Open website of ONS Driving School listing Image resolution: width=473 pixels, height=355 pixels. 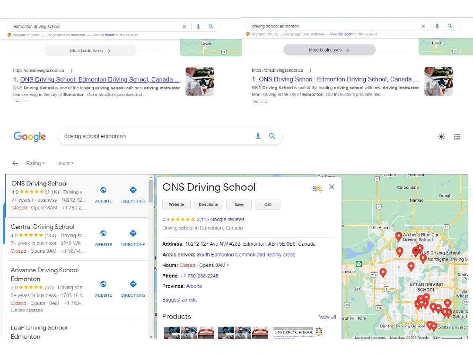click(x=103, y=195)
